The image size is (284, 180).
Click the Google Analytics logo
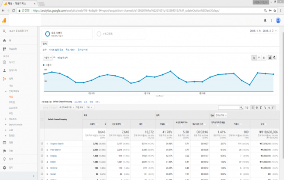pos(4,20)
